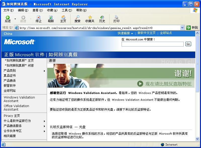This screenshot has width=201, height=148.
Task: Click the green Go (转到) arrow icon
Action: pos(188,28)
